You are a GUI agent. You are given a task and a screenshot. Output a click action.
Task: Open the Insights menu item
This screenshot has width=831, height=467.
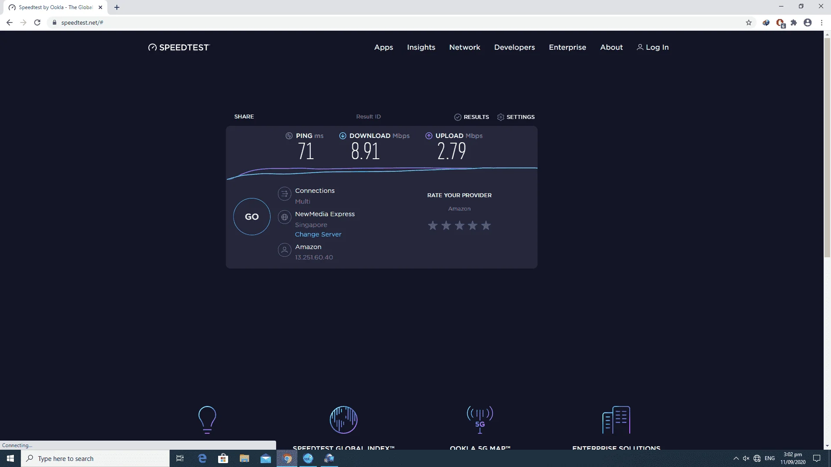[x=421, y=47]
